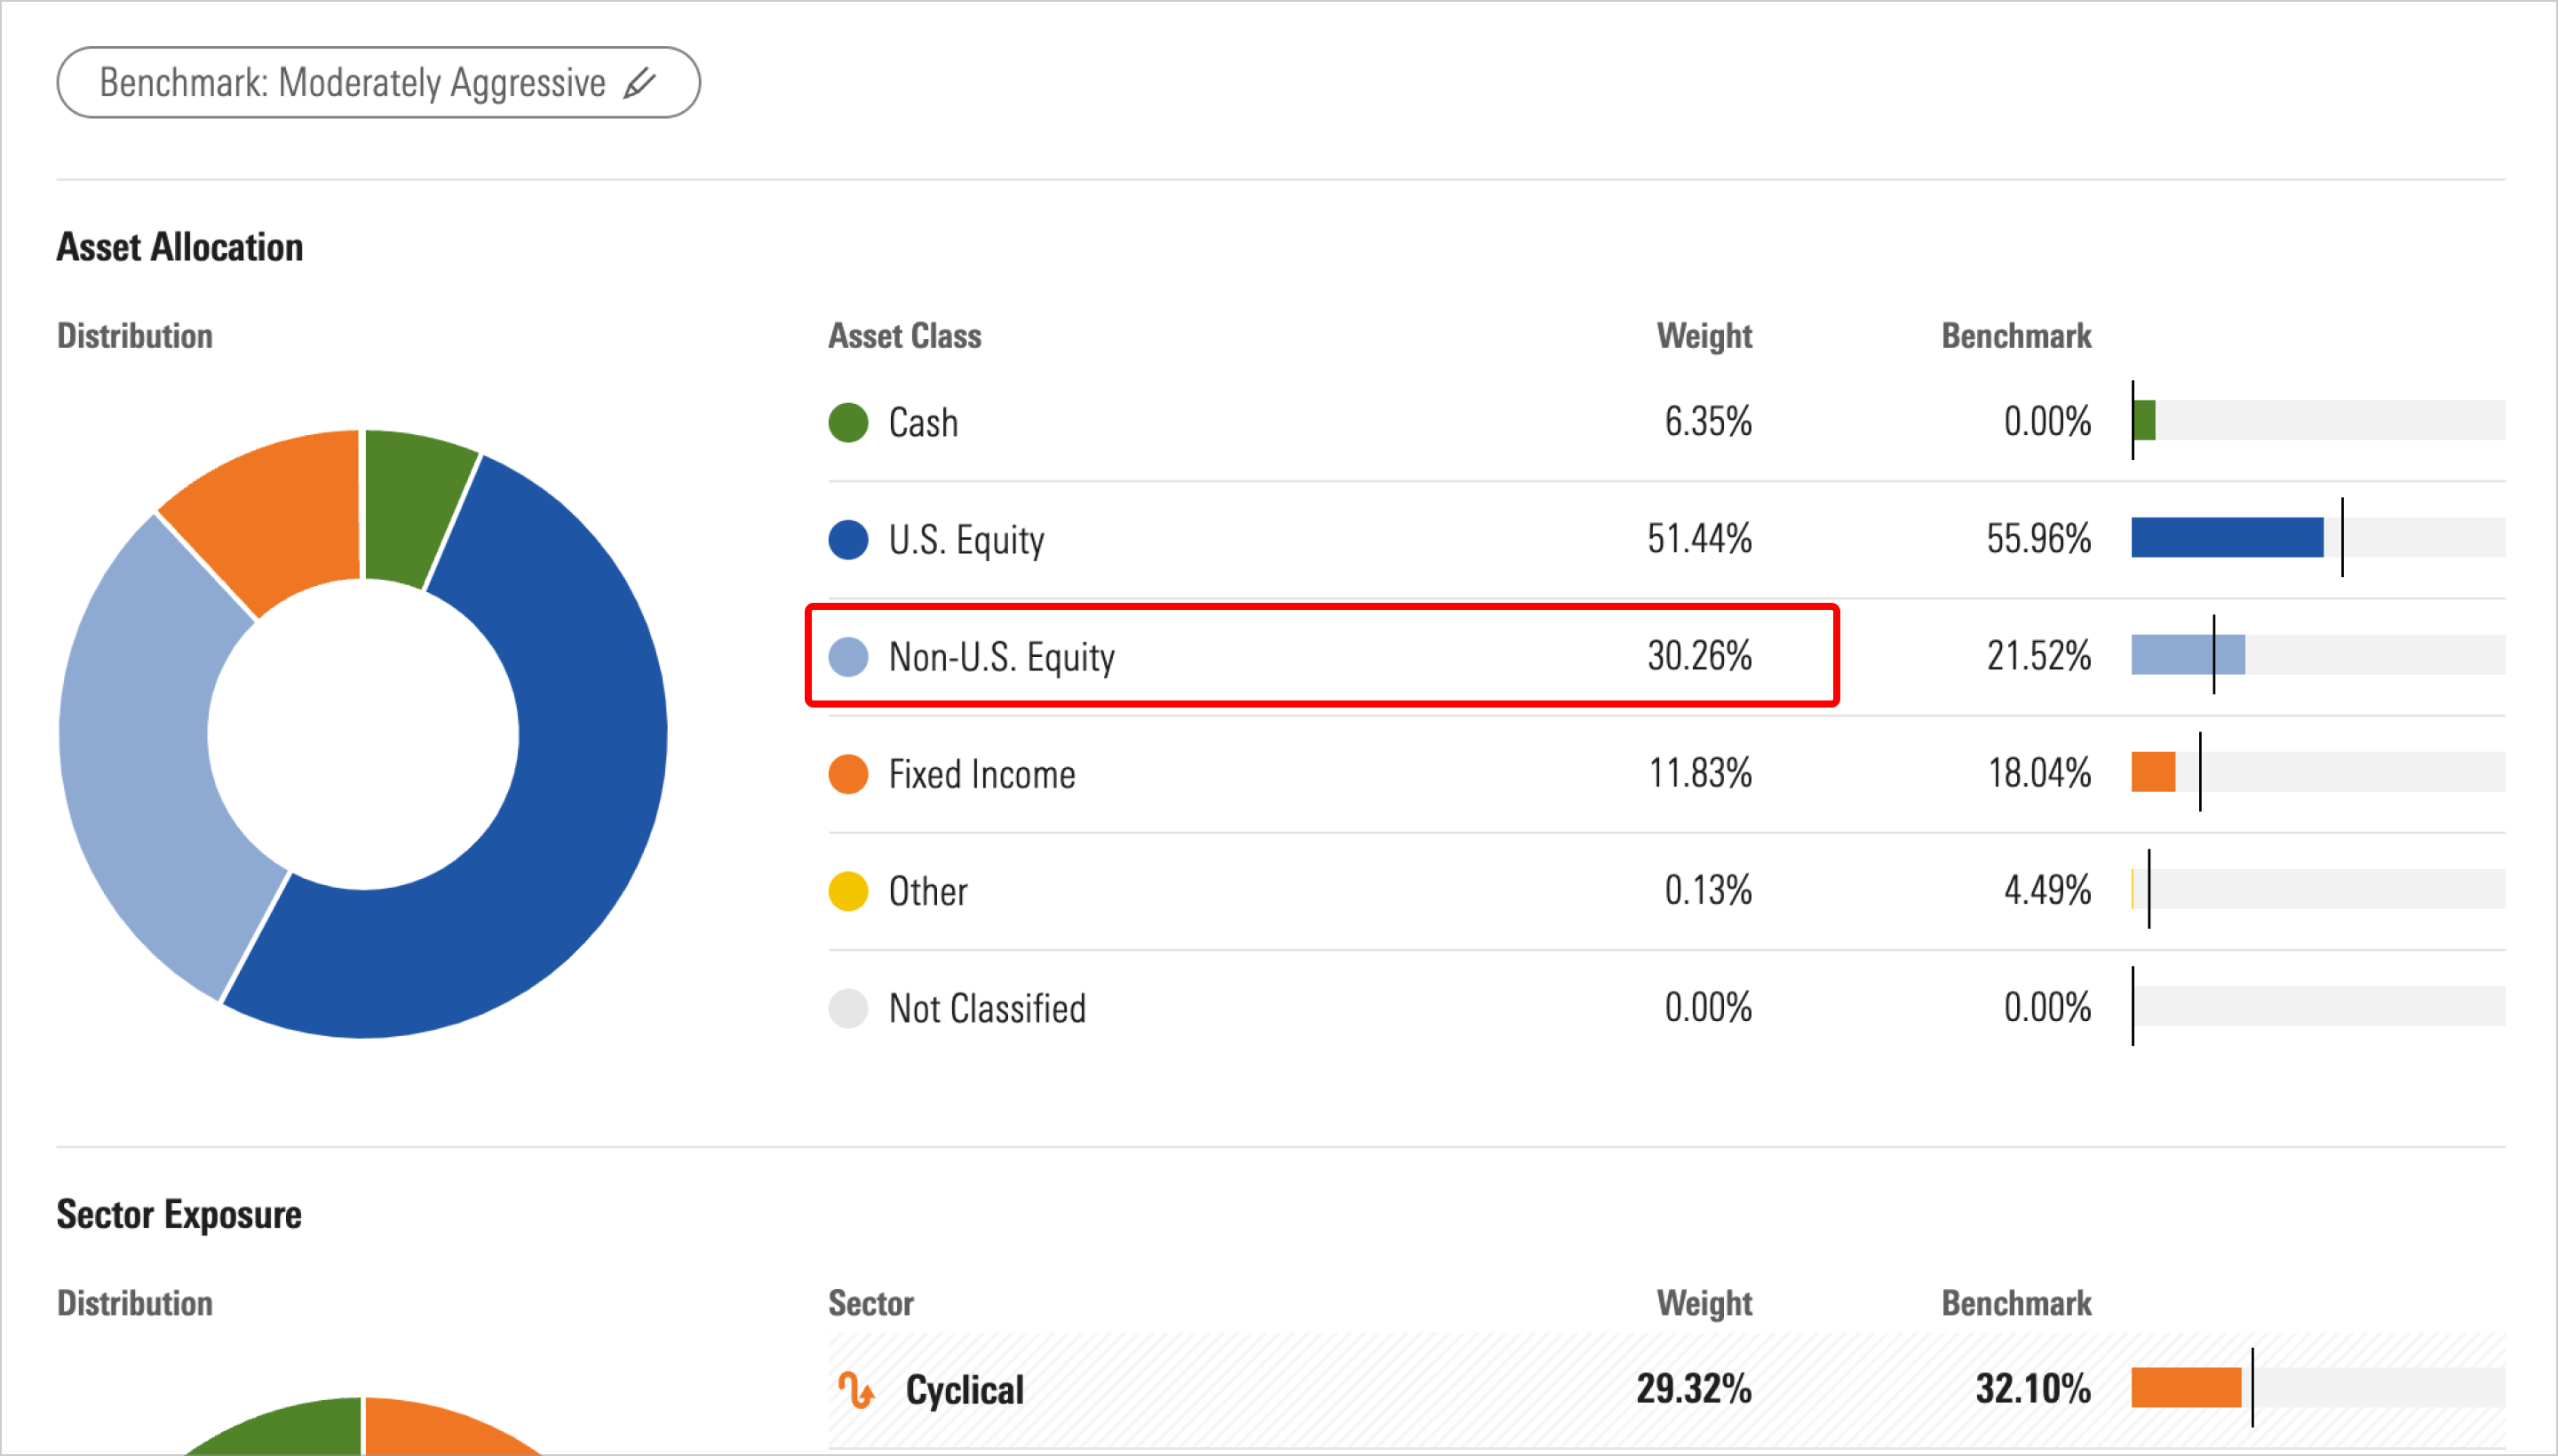The image size is (2558, 1456).
Task: Click the Non-U.S. Equity benchmark 21.52%
Action: click(x=2038, y=656)
